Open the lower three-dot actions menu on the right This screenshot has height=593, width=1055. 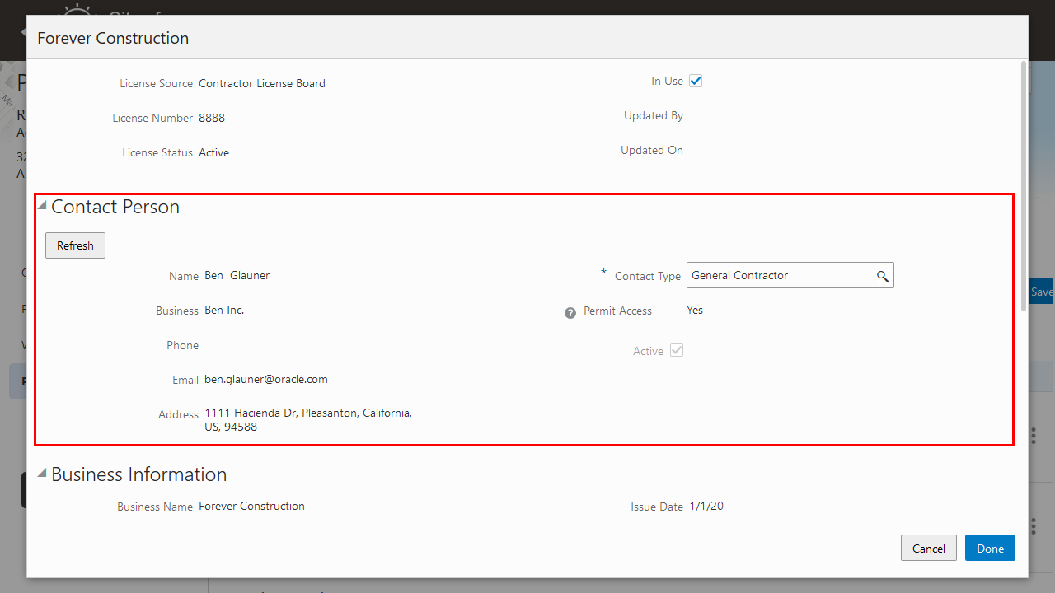pyautogui.click(x=1033, y=525)
